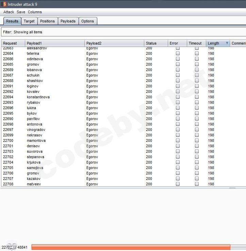Toggle Timeout checkbox for the mamontova row
This screenshot has width=246, height=251.
197,140
